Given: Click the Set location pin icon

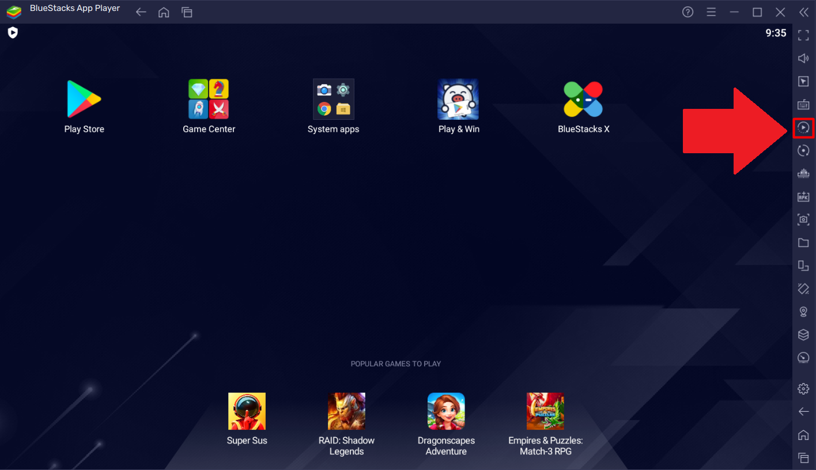Looking at the screenshot, I should coord(803,312).
